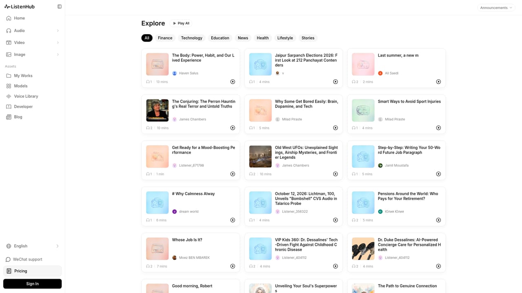Image resolution: width=522 pixels, height=293 pixels.
Task: Open the Announcements dropdown
Action: (496, 8)
